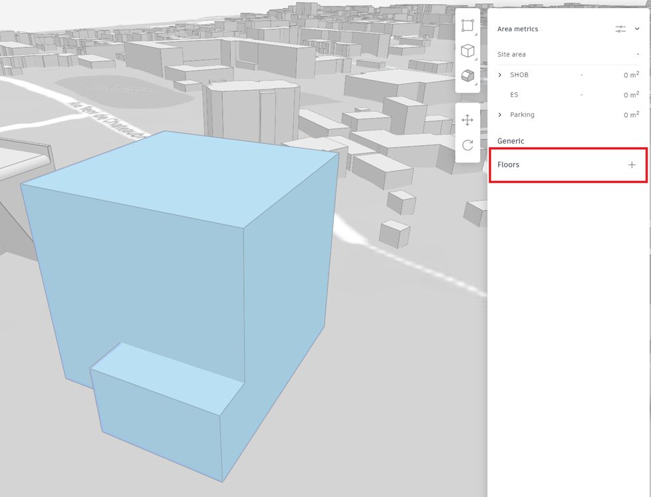Click the tall gray building behind the blue mass
The image size is (651, 497).
tap(251, 112)
